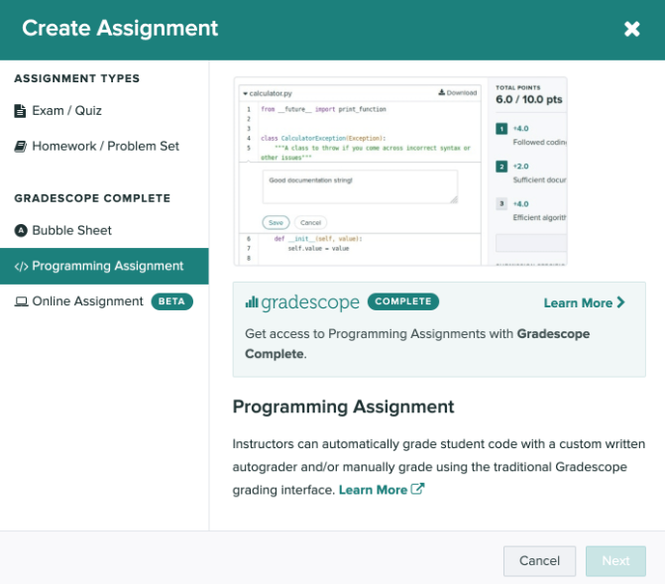
Task: Click the Create Assignment dialog title
Action: point(120,29)
